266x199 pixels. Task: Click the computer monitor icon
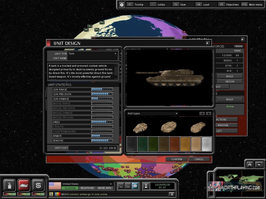[121, 186]
